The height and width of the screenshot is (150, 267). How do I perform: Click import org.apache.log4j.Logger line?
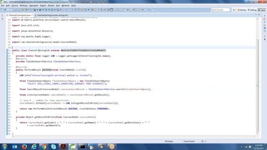(x=31, y=36)
